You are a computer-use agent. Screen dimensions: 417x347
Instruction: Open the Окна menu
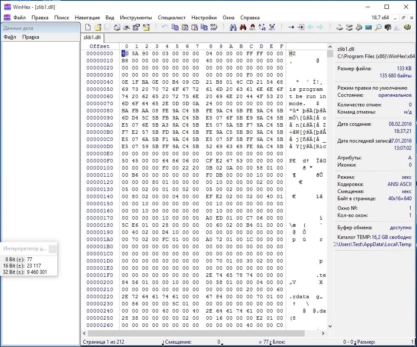[x=228, y=18]
